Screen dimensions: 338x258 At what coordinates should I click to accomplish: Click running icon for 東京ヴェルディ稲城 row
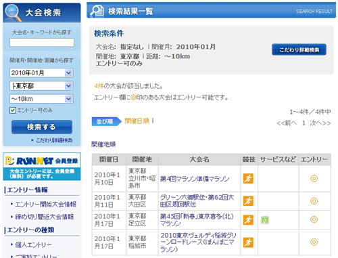click(x=248, y=242)
